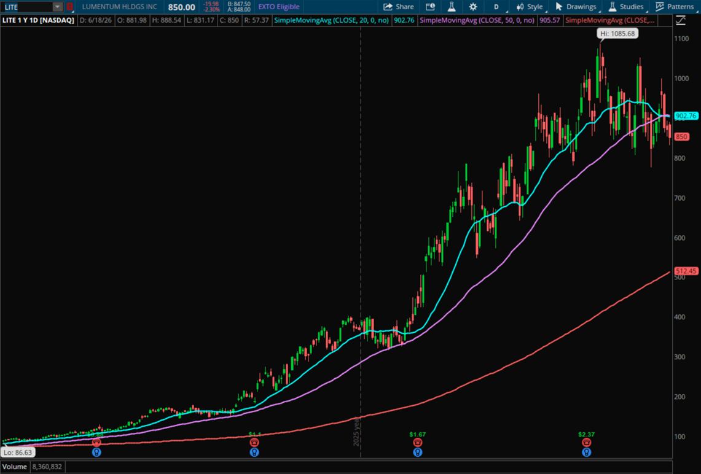Click the ask value A: 848.00
Screen dimensions: 701x474
pos(239,9)
